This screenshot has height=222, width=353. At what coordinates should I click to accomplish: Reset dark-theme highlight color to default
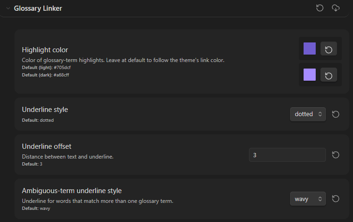pos(329,75)
